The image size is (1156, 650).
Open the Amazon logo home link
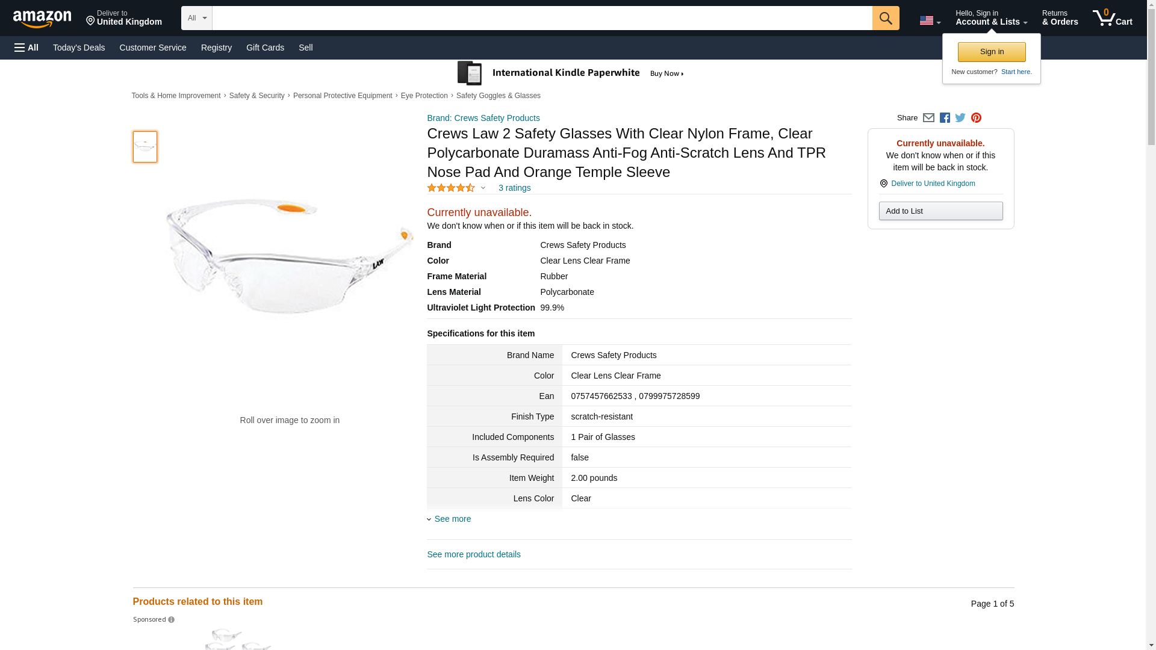pyautogui.click(x=42, y=19)
